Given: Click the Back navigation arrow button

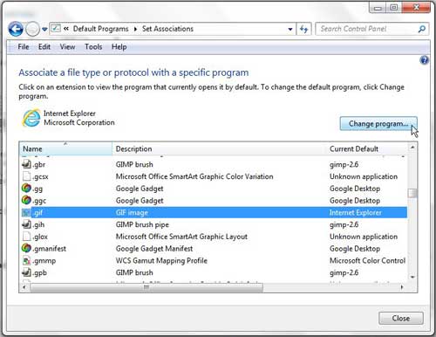Looking at the screenshot, I should (x=16, y=29).
